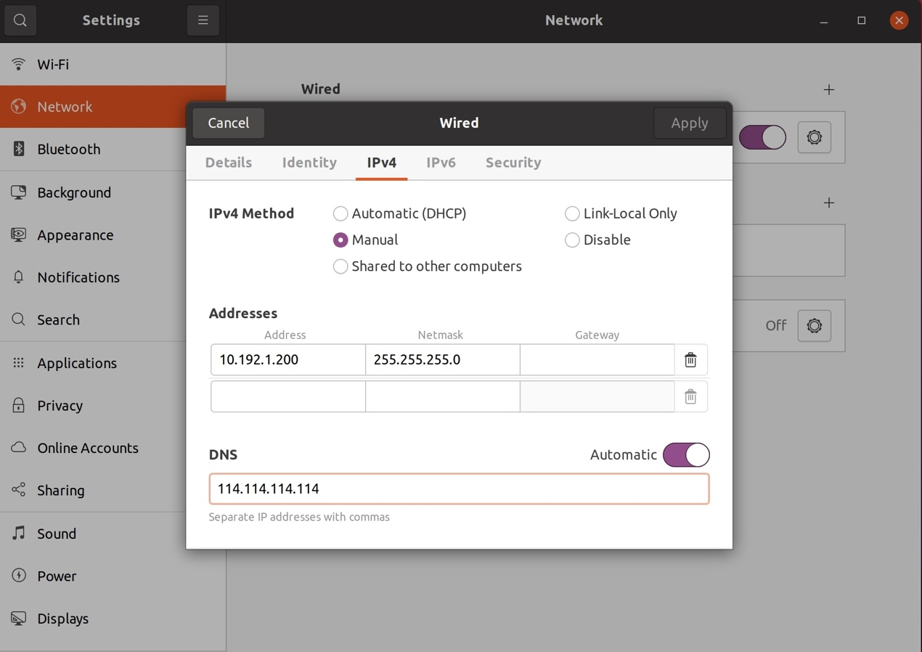Click the Search magnifier icon in sidebar list
The width and height of the screenshot is (922, 652).
coord(19,319)
